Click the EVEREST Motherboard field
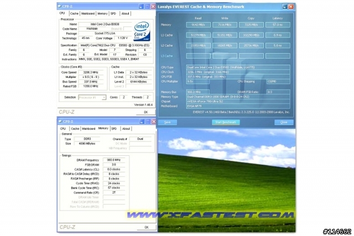This screenshot has width=354, height=236. coord(238,106)
